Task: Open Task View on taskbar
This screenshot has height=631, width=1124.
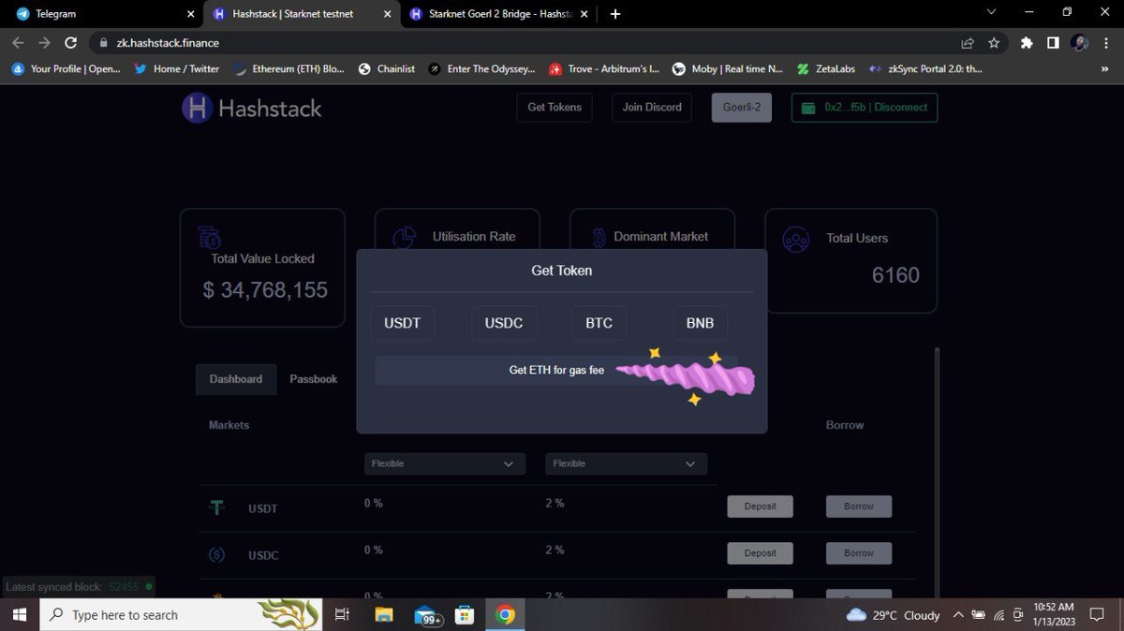Action: [x=343, y=615]
